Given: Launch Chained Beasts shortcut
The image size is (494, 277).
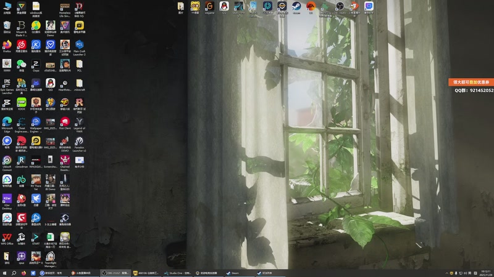Looking at the screenshot, I should (65, 163).
